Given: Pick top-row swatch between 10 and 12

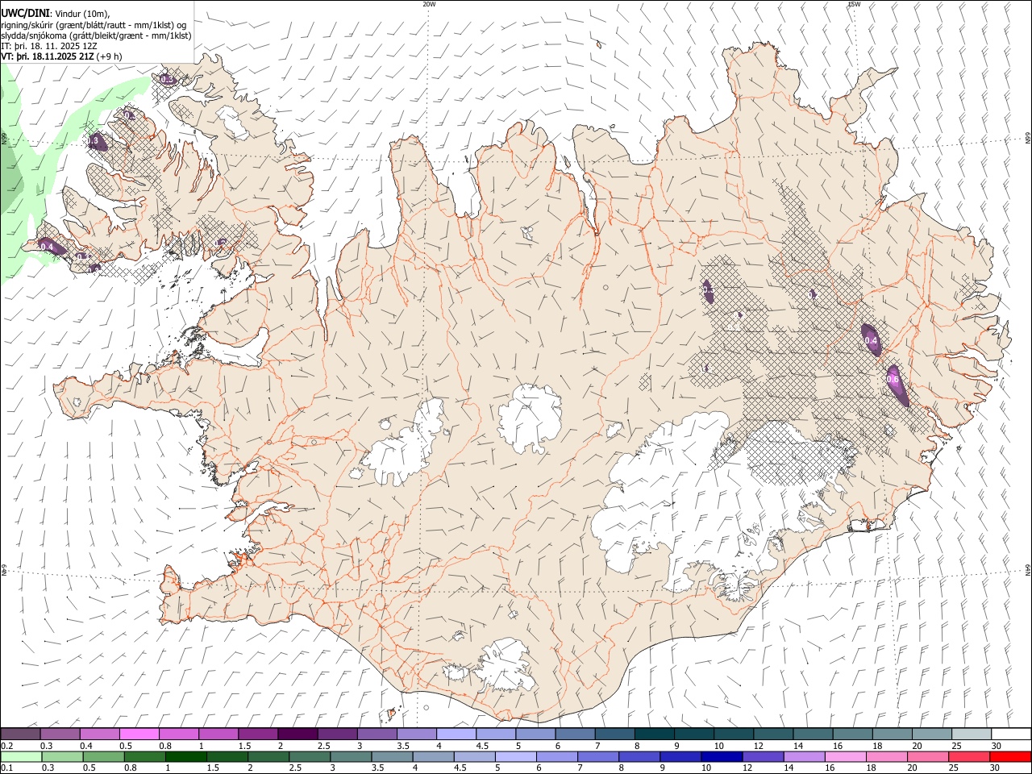Looking at the screenshot, I should [734, 734].
